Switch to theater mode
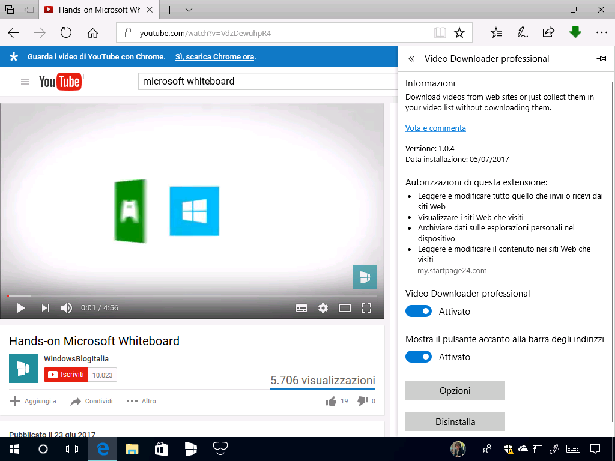The image size is (615, 461). (x=345, y=308)
